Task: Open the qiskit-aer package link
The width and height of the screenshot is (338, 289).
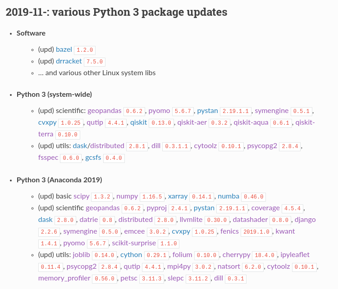Action: 192,122
